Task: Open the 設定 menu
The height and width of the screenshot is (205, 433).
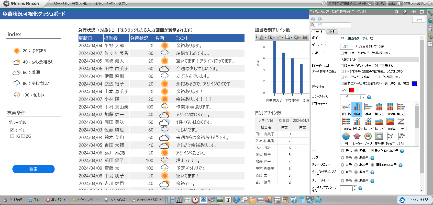Action: point(123,4)
